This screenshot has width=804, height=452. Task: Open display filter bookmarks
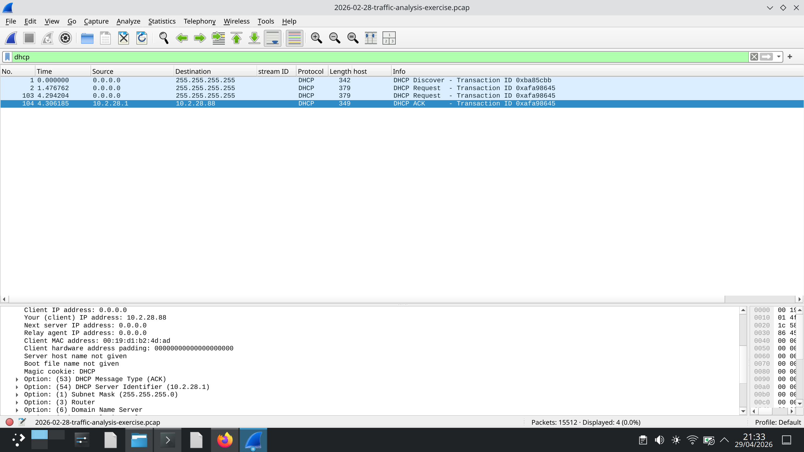click(x=8, y=57)
